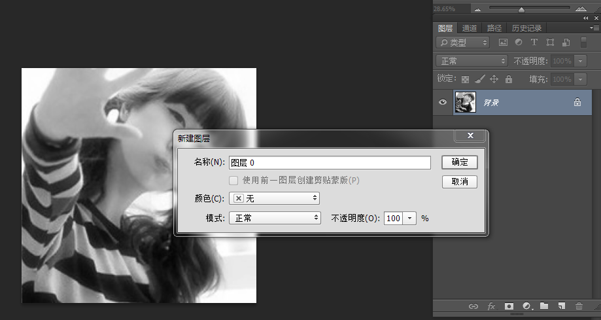Open the layer style fx menu
The image size is (601, 320).
[491, 306]
